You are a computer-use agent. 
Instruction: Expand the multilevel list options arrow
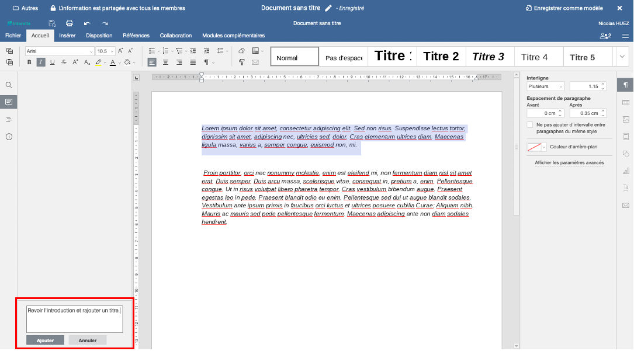coord(186,51)
